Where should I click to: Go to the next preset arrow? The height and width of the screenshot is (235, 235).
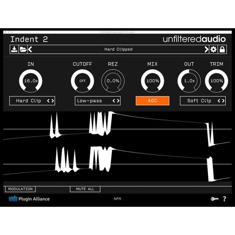click(206, 49)
